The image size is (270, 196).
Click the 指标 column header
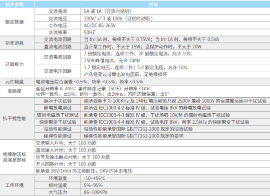pos(153,4)
